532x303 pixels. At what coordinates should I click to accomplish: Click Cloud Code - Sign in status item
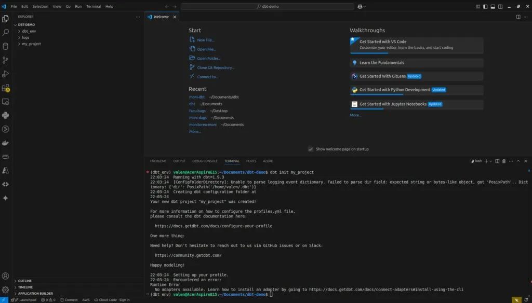click(112, 300)
